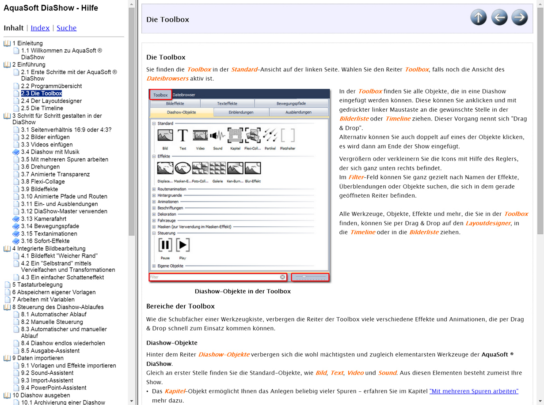Image resolution: width=544 pixels, height=405 pixels.
Task: Open 3.12 DiaShow-Master verwenden
Action: point(64,211)
